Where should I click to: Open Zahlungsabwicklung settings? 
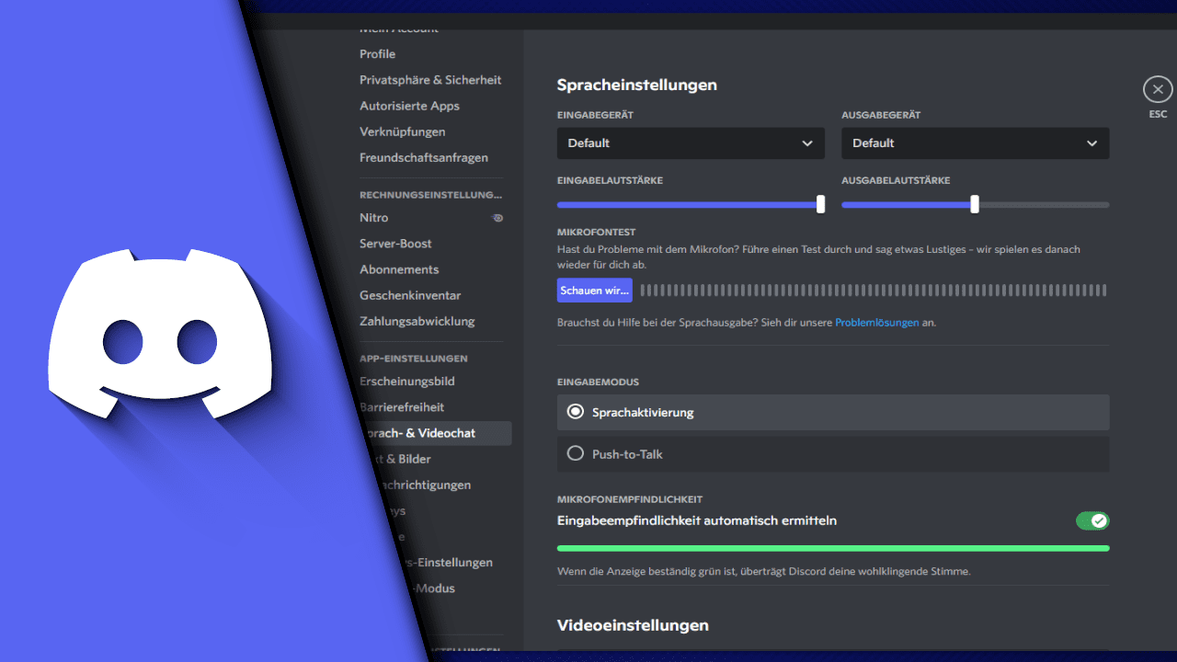[417, 321]
